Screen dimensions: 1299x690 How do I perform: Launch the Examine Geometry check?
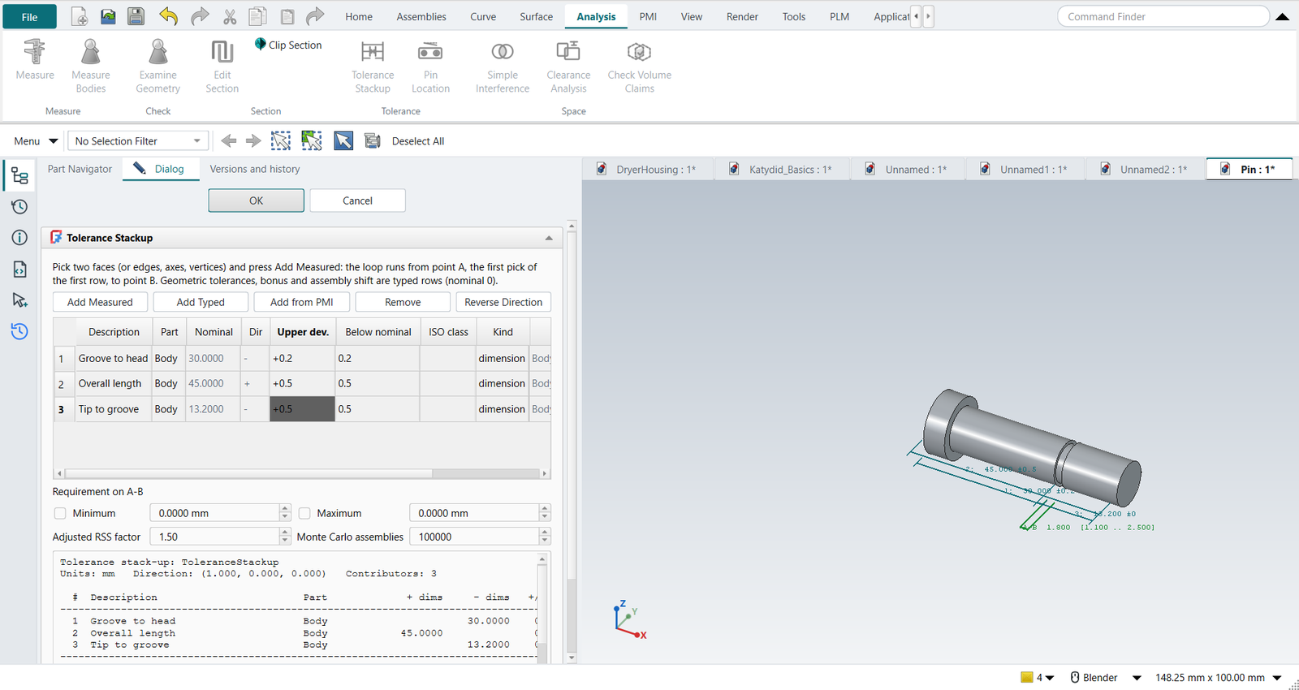point(158,66)
